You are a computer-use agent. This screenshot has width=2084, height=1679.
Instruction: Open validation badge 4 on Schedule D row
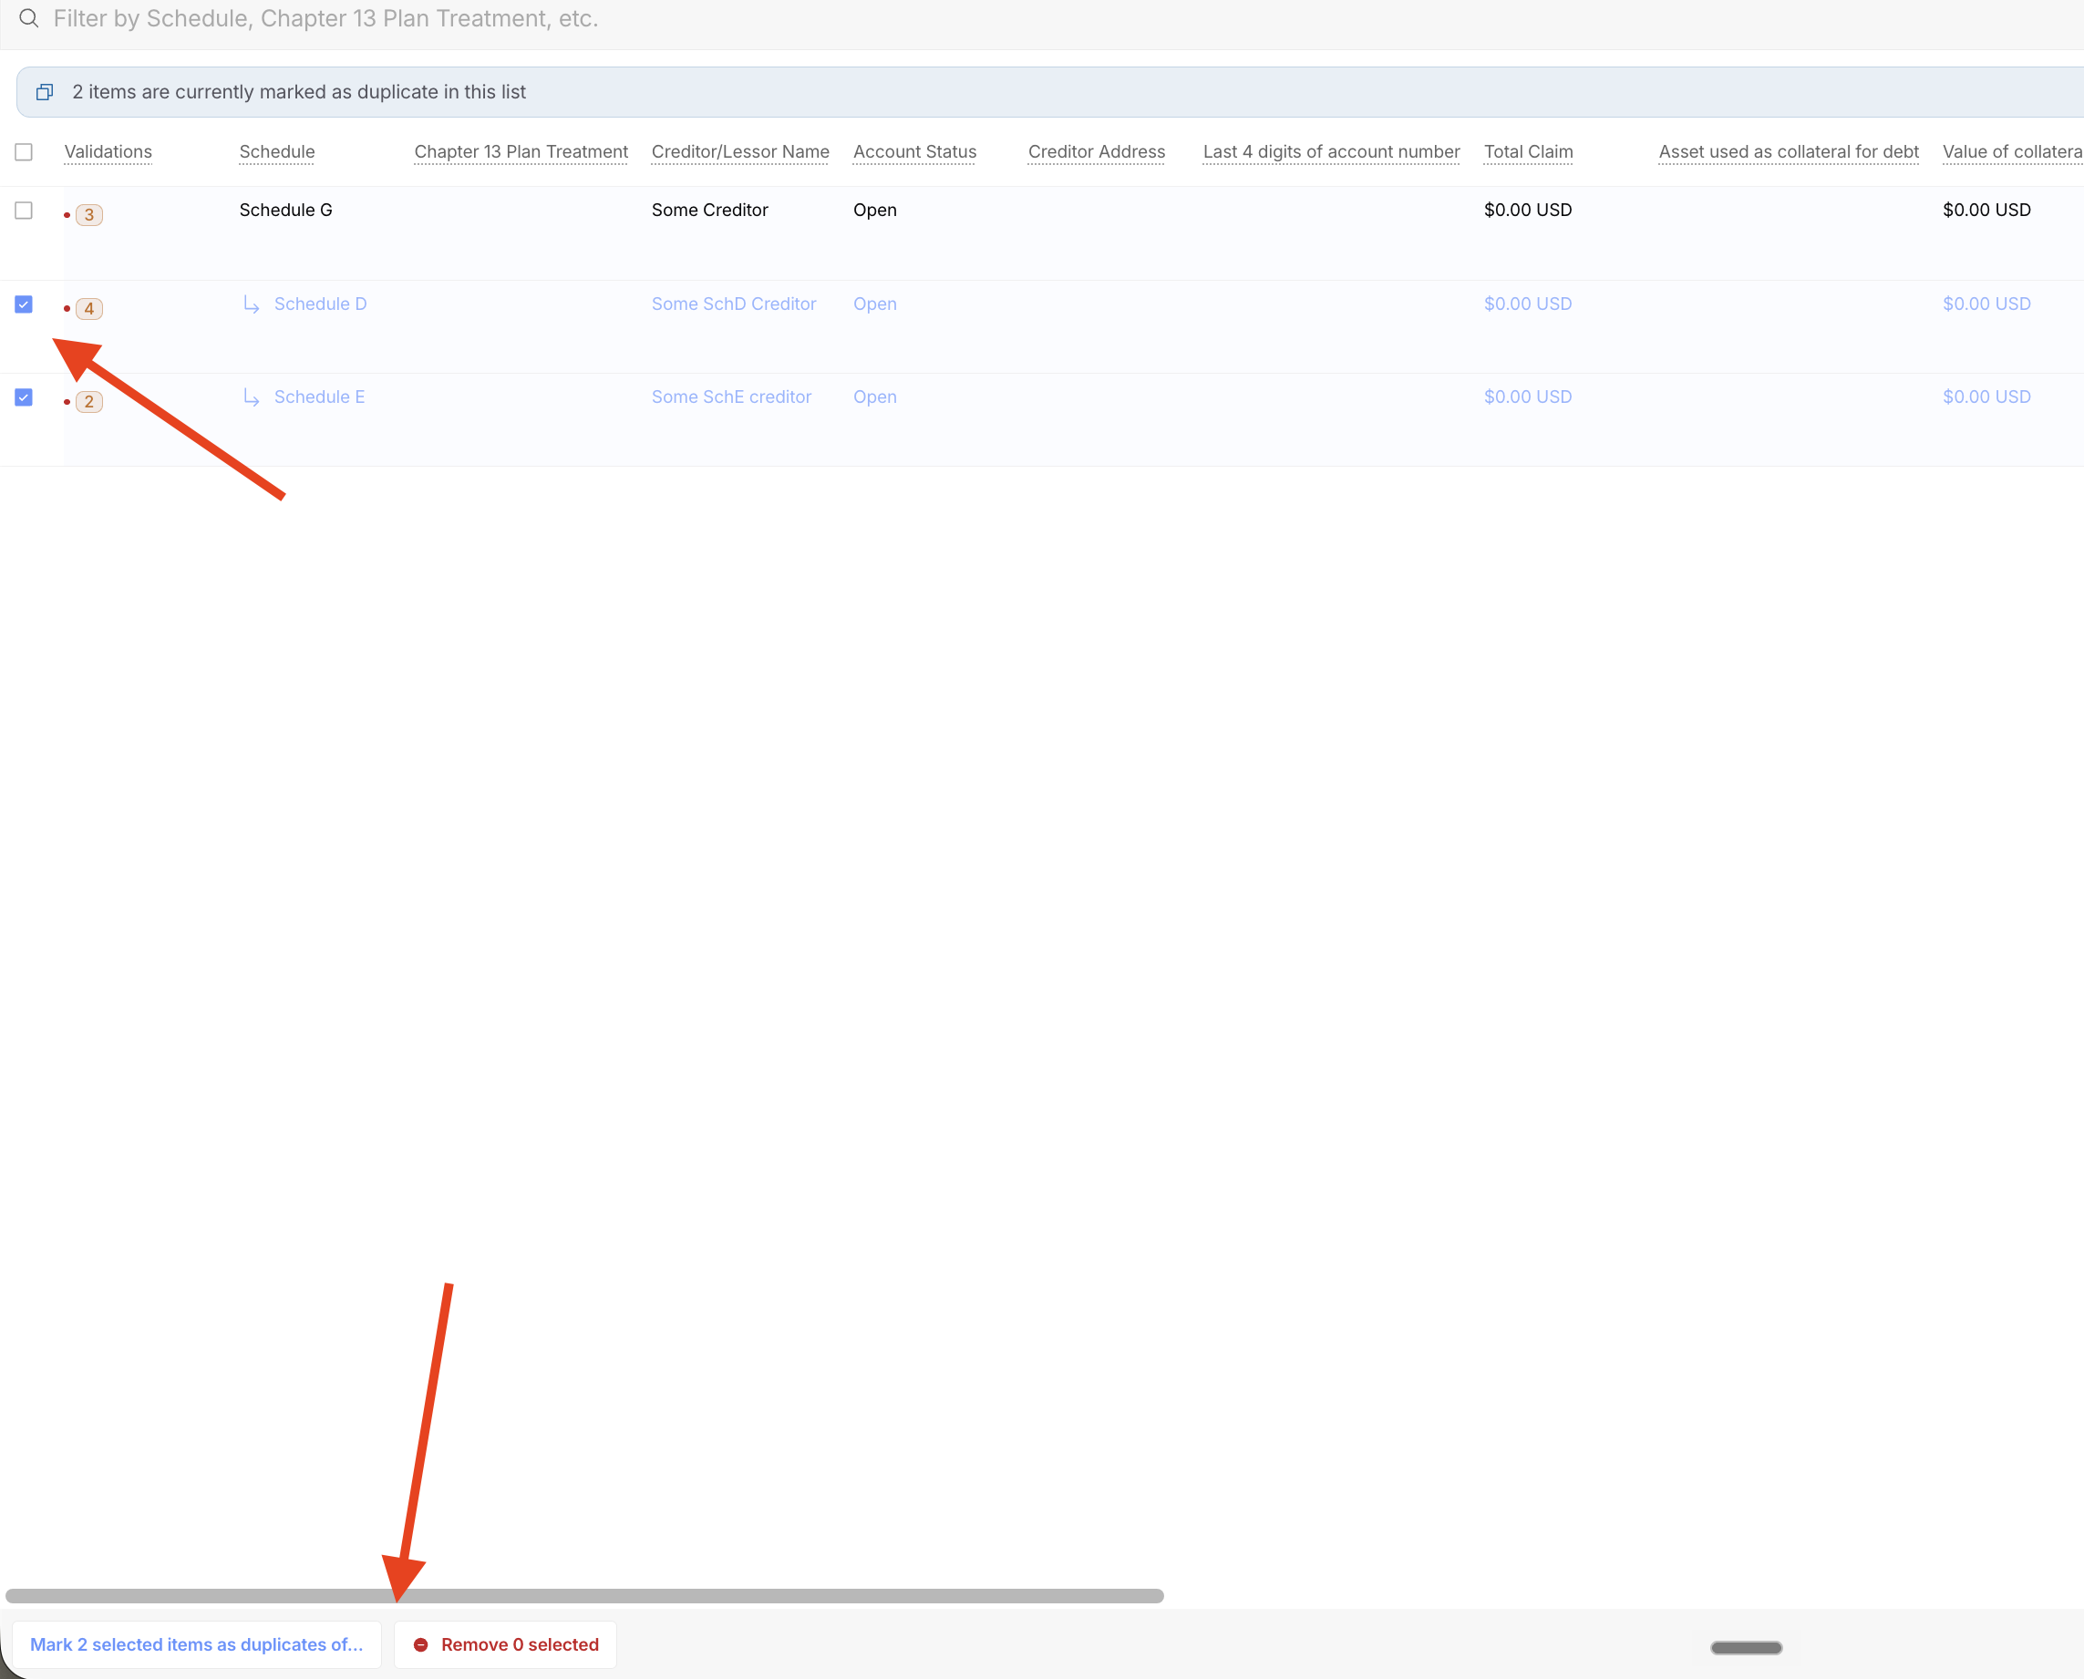click(89, 308)
